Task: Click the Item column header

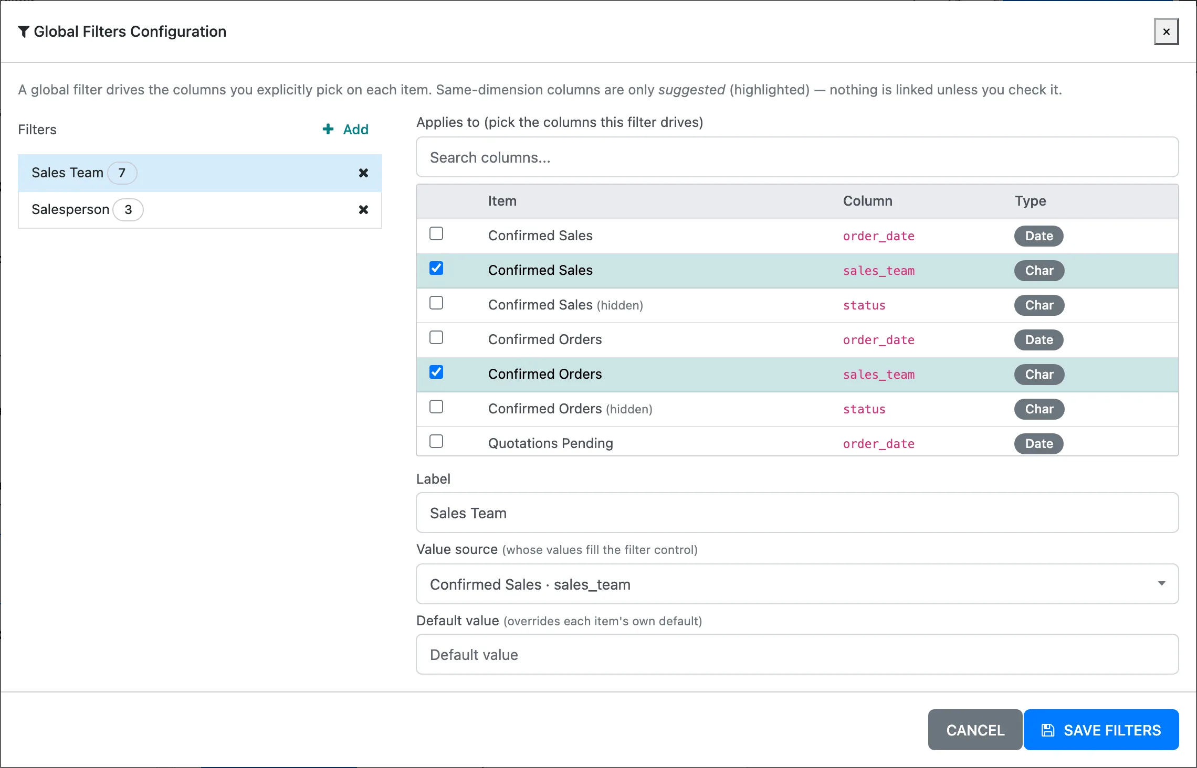Action: (502, 201)
